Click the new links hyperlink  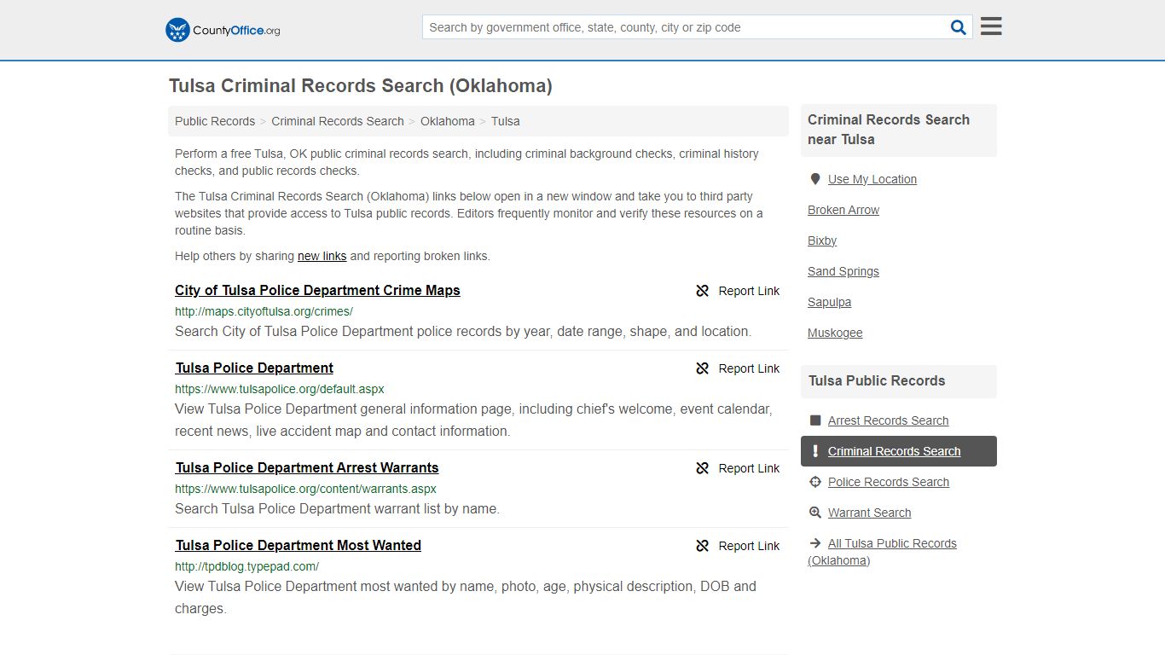tap(322, 256)
